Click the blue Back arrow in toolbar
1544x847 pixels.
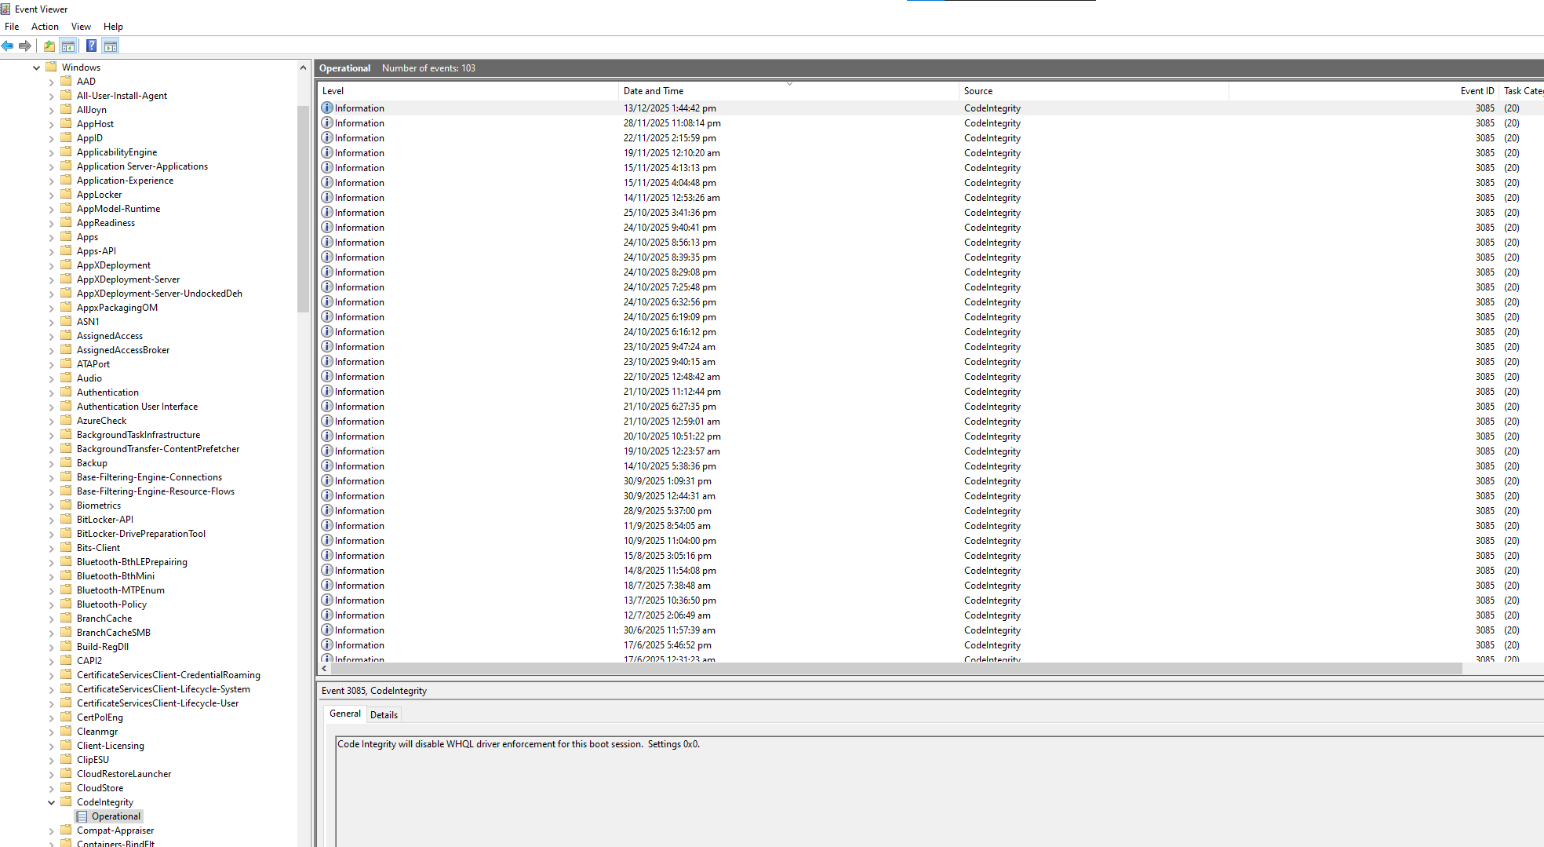(x=8, y=46)
